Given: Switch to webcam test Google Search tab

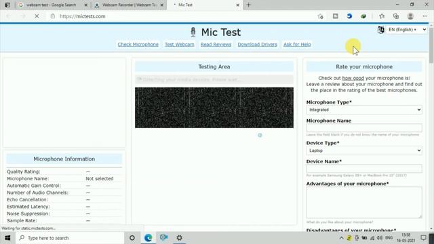Looking at the screenshot, I should pos(52,5).
